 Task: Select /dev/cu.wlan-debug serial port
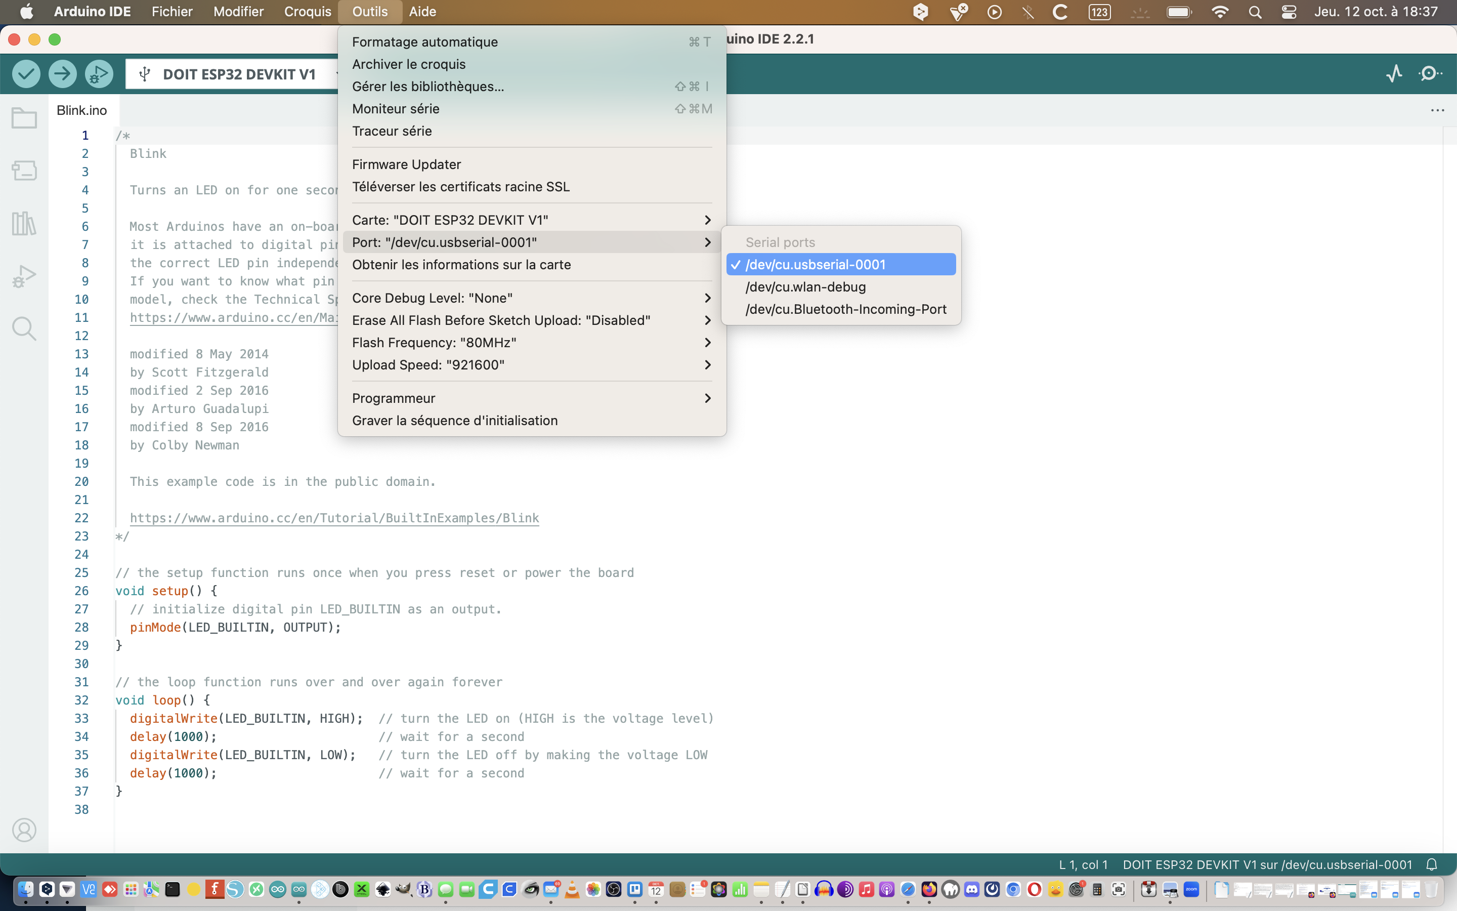805,287
